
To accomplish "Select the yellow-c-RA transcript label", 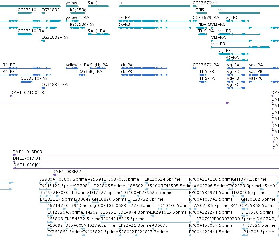I will [x=77, y=18].
